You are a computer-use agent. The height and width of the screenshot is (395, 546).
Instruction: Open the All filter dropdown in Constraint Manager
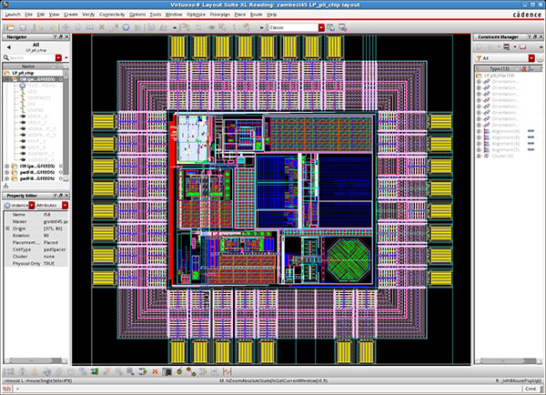point(531,58)
